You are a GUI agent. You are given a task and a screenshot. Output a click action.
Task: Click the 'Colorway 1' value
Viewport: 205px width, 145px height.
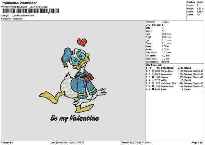[x=18, y=19]
